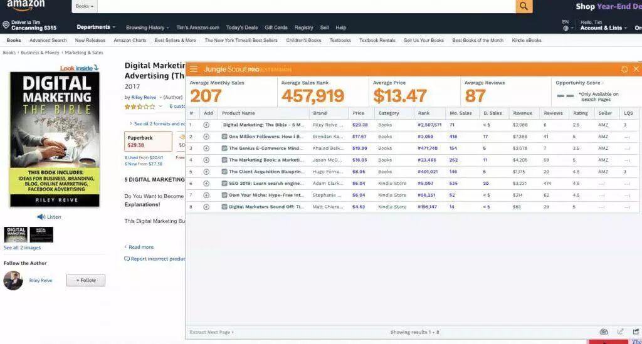Open See all 2 images link

[x=22, y=248]
